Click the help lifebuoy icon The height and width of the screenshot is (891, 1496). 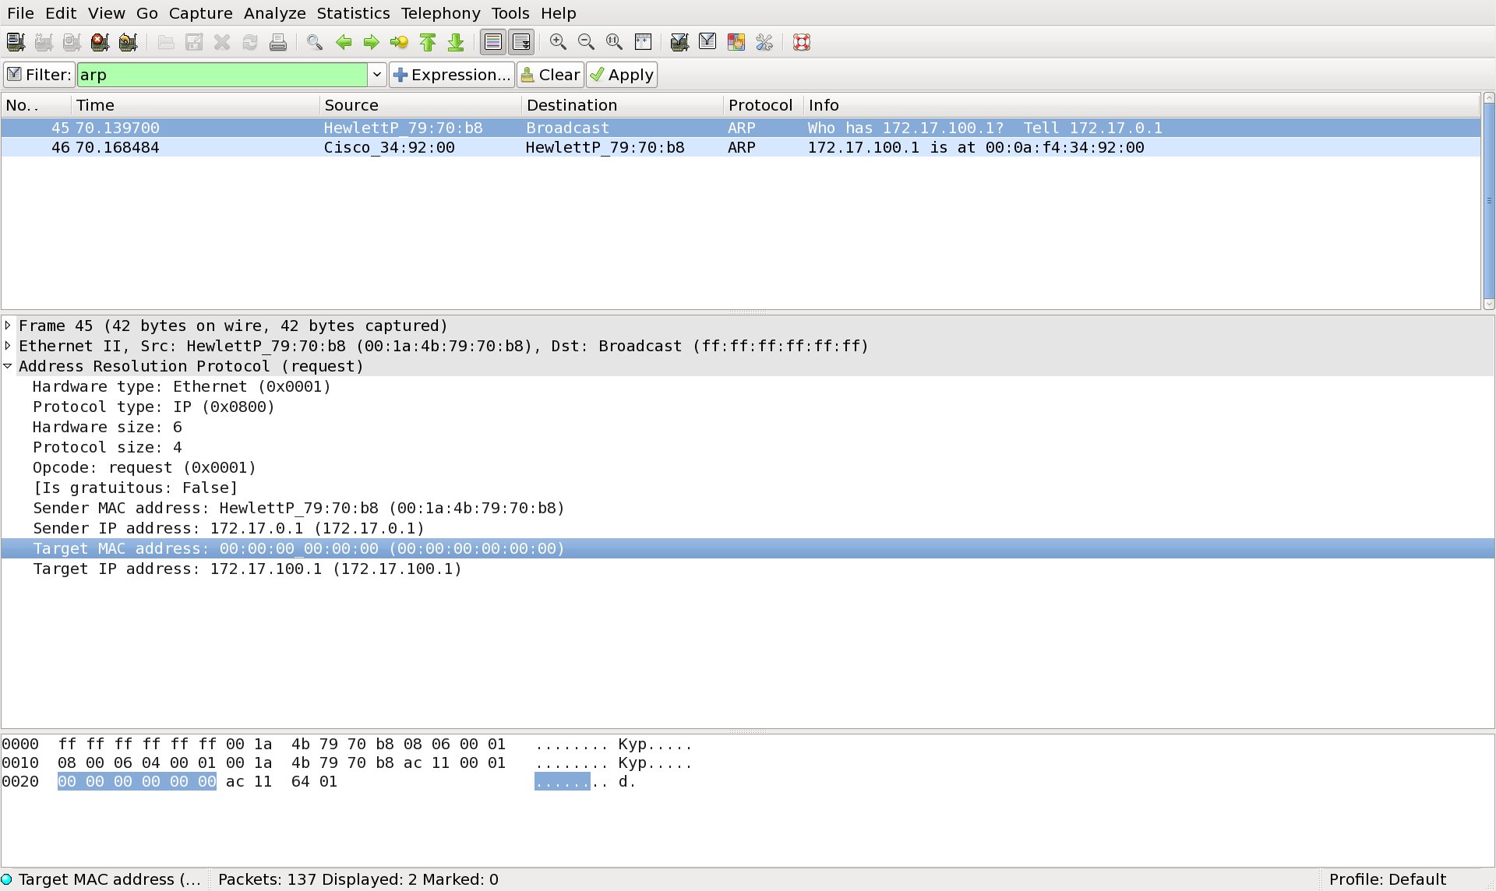[802, 42]
